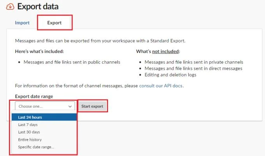The height and width of the screenshot is (156, 265).
Task: Click the 'What's not included:' heading
Action: 158,51
